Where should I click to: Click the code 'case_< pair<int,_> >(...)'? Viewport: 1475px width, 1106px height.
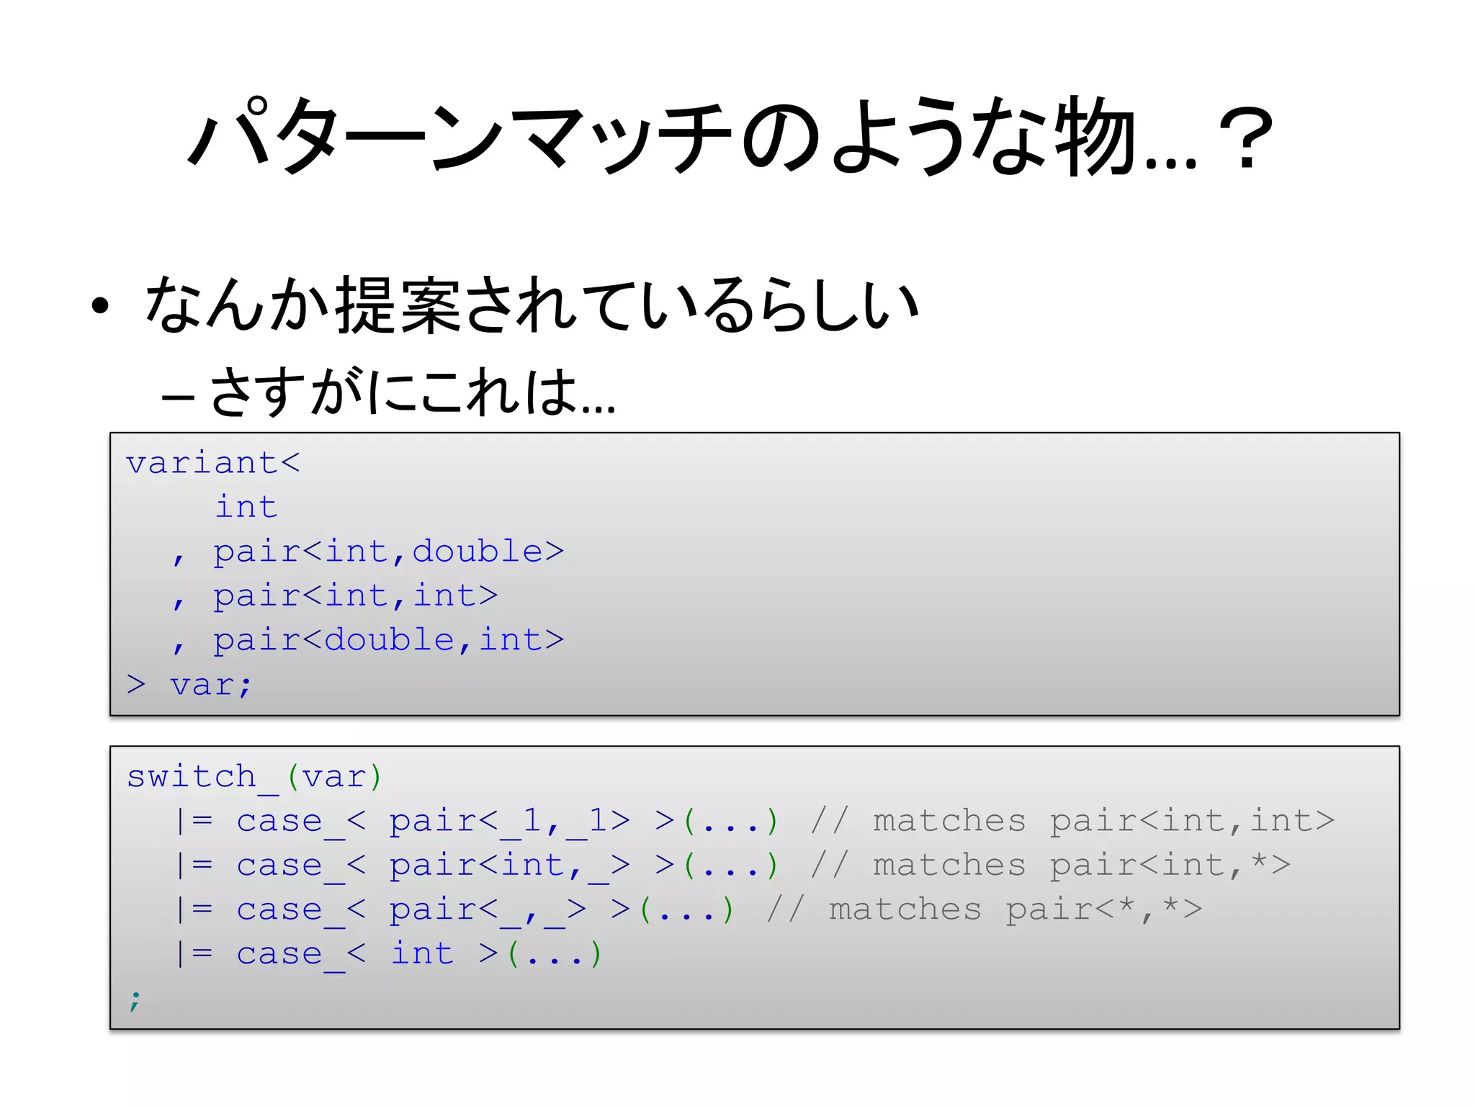[508, 866]
